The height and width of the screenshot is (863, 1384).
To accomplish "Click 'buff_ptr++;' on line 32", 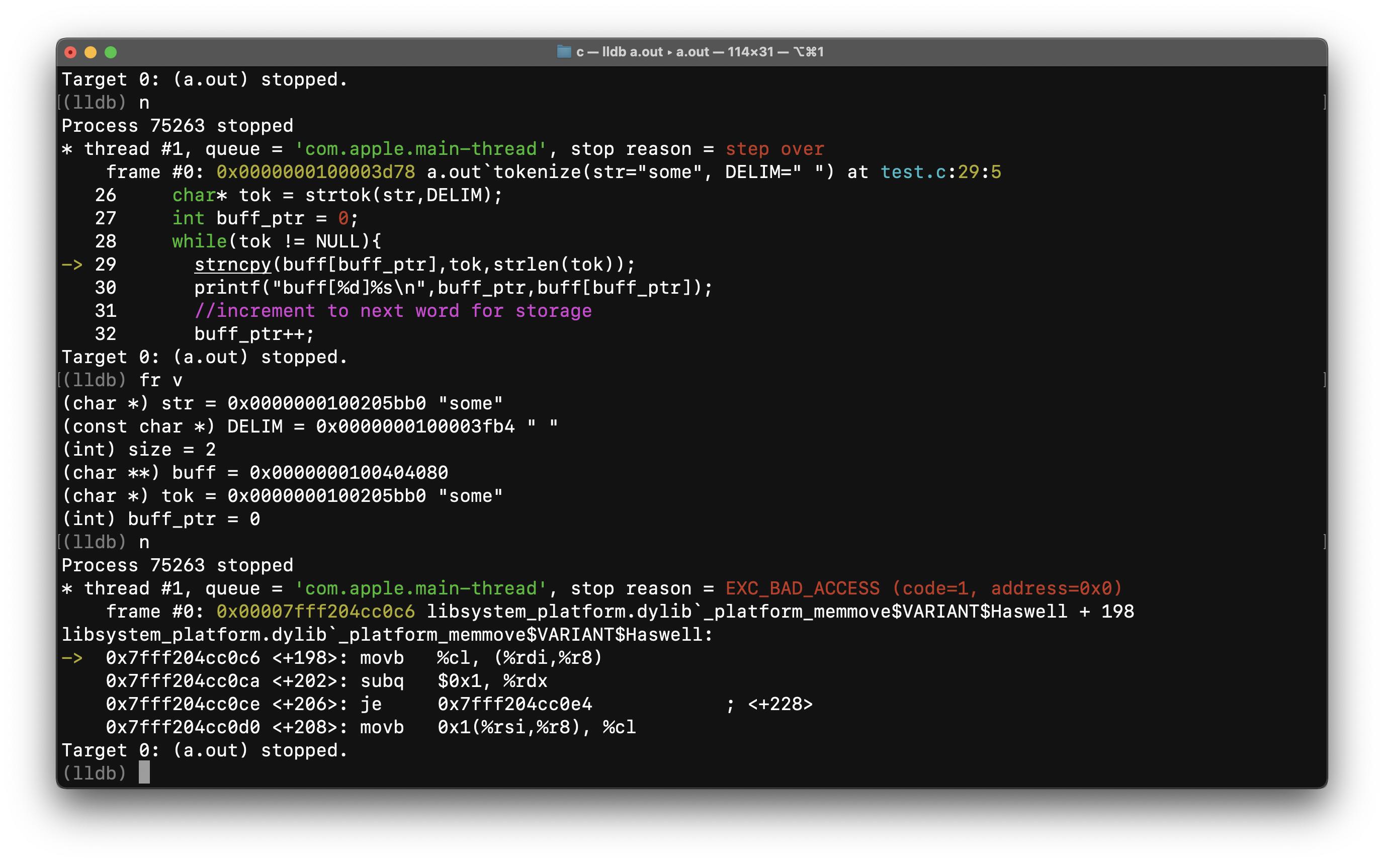I will pos(254,334).
